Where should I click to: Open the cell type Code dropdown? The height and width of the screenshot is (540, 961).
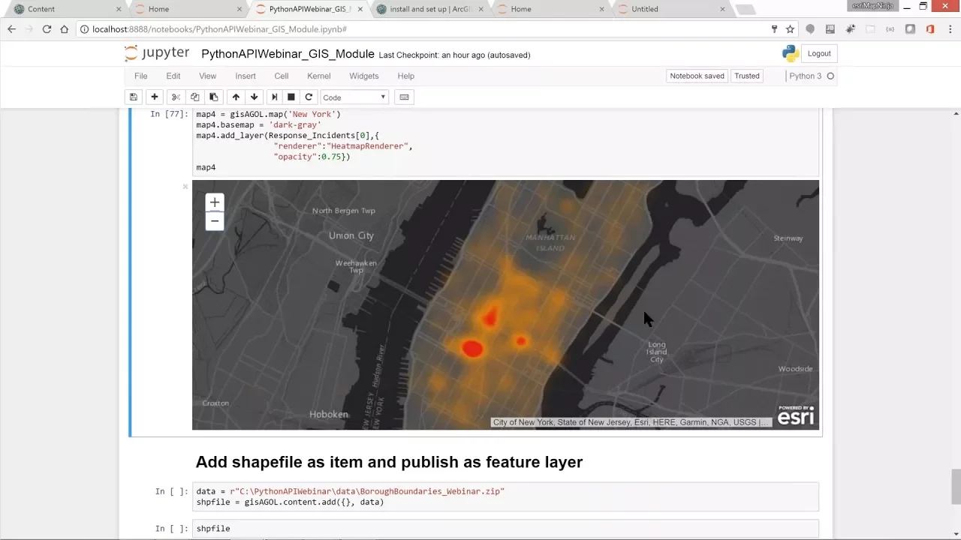pos(354,97)
